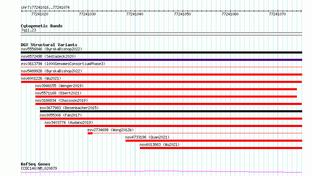Viewport: 312px width, 176px height.
Task: Open esv3613794 (1000GenomesConsortiumPhase3) label
Action: tap(63, 64)
